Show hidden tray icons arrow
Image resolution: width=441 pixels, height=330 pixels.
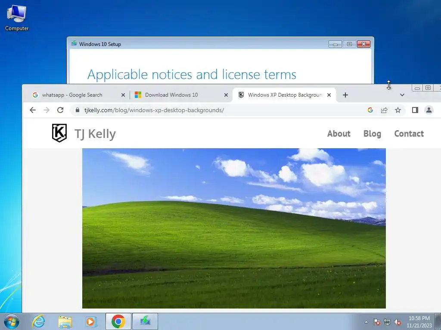366,322
